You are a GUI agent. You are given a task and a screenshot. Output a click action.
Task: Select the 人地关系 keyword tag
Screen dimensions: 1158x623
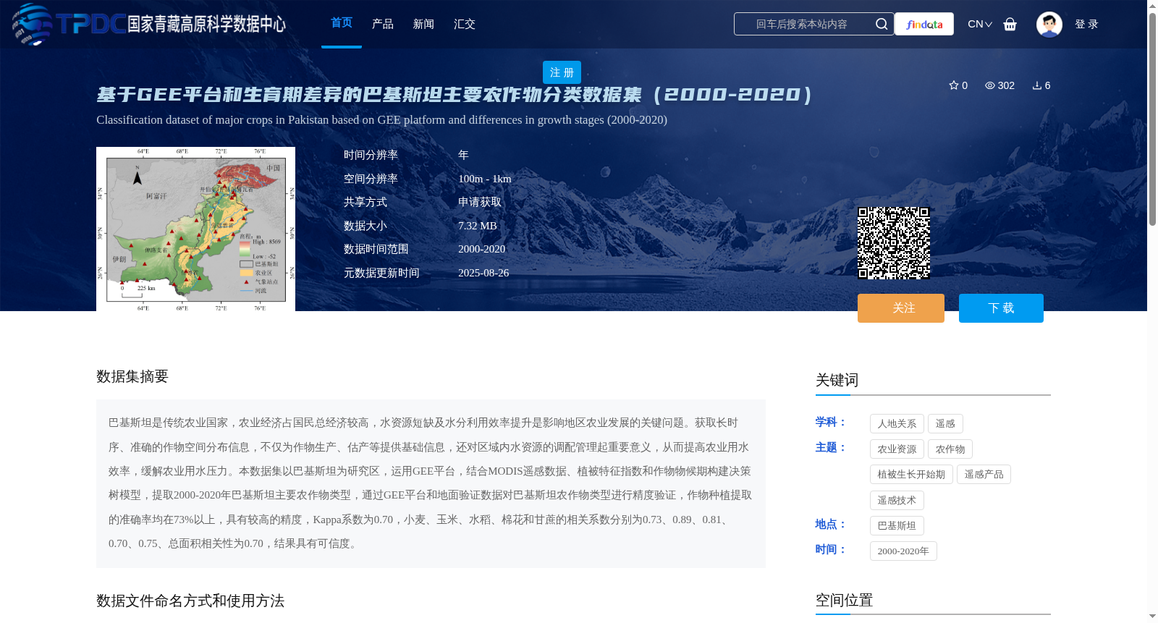897,423
